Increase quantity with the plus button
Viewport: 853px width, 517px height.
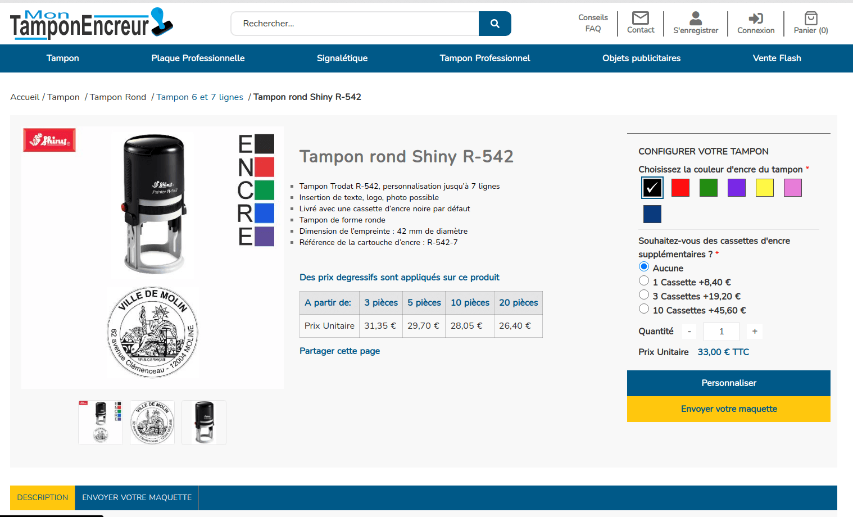(755, 332)
